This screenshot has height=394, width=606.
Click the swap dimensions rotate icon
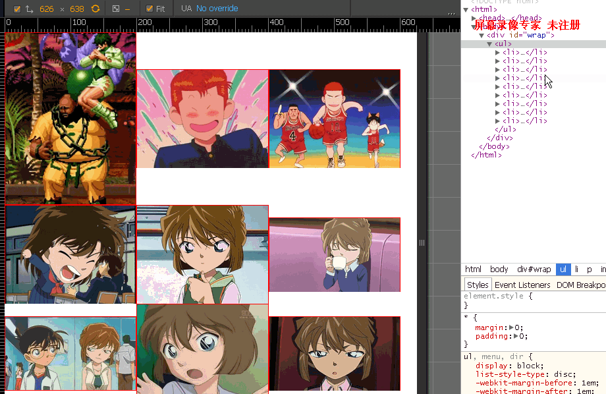[96, 9]
